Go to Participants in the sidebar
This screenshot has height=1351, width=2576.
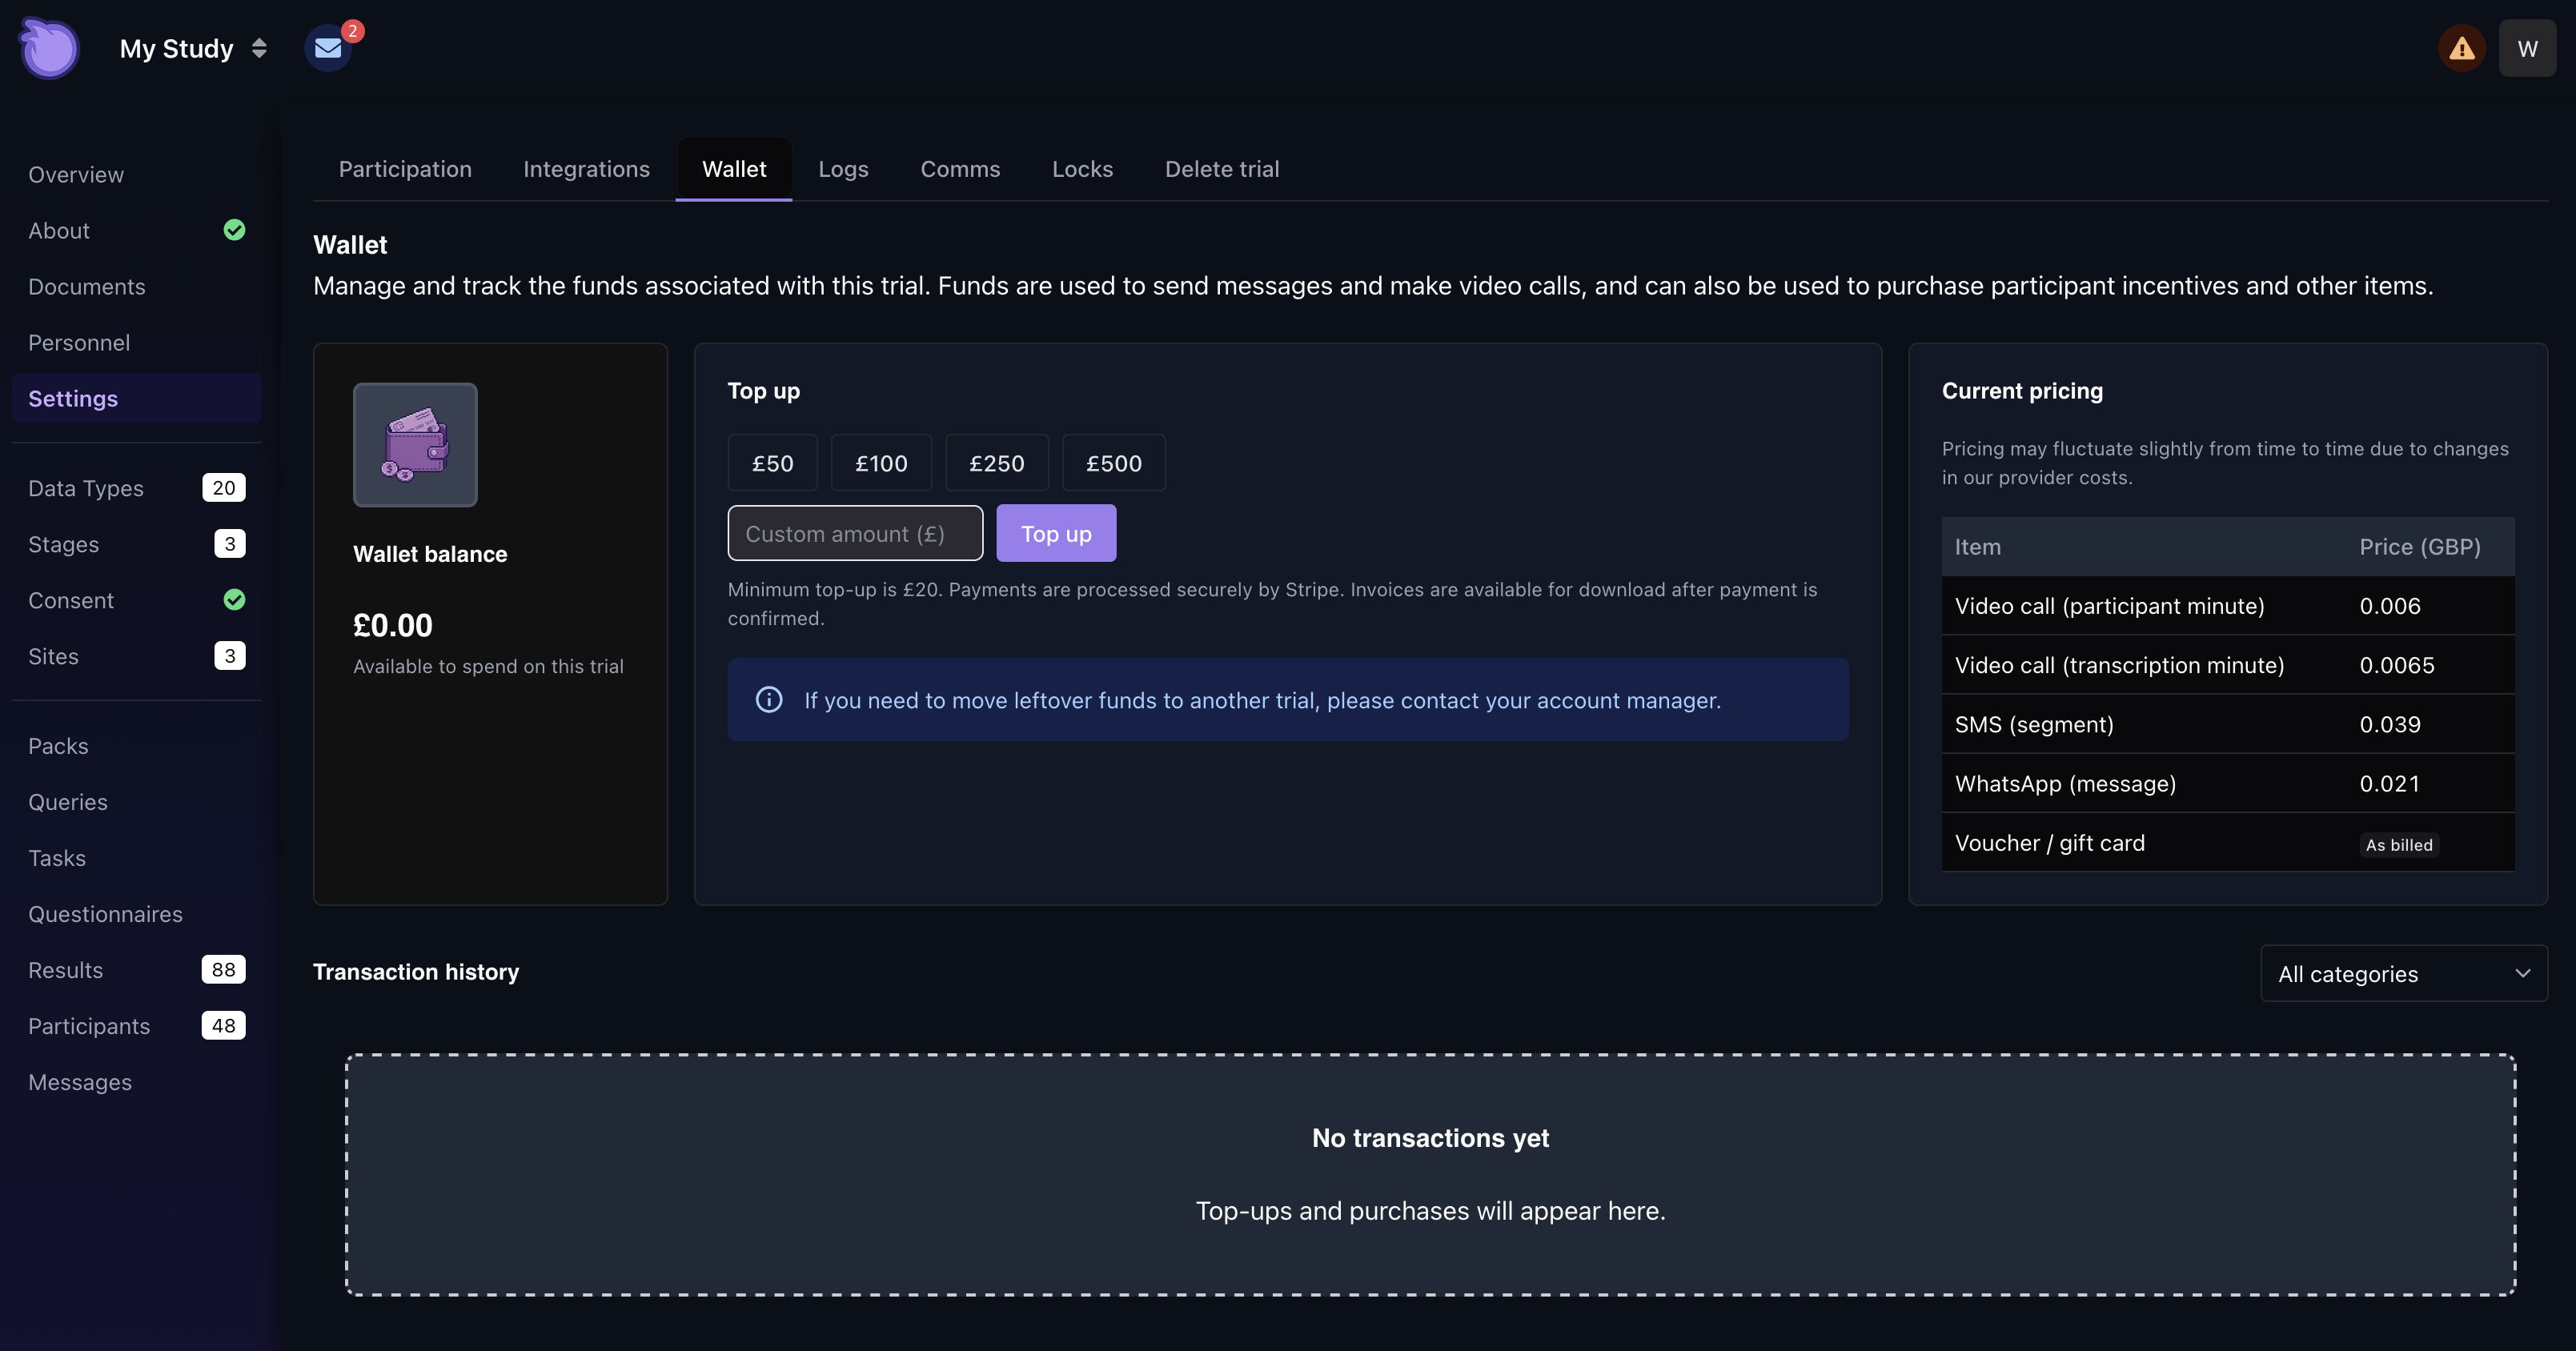[x=89, y=1026]
